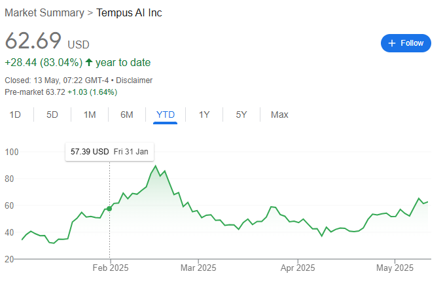The image size is (445, 282).
Task: Click the 57.39 USD price tooltip
Action: [x=109, y=152]
